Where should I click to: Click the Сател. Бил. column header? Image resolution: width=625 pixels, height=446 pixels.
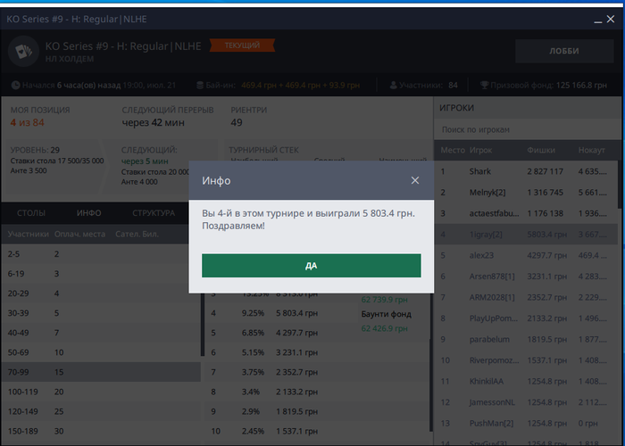[137, 234]
